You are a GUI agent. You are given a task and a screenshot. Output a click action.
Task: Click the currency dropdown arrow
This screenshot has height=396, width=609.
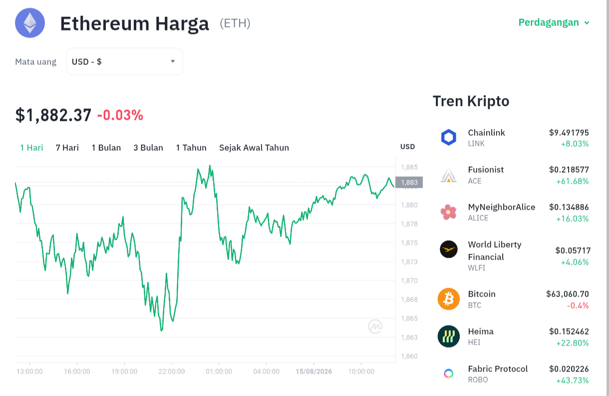click(173, 61)
